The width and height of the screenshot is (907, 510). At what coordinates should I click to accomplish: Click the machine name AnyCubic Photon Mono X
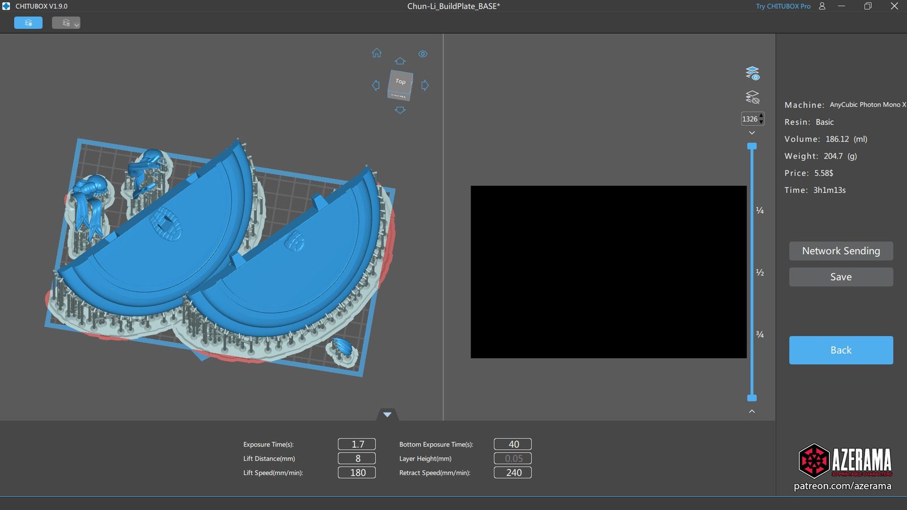click(868, 105)
